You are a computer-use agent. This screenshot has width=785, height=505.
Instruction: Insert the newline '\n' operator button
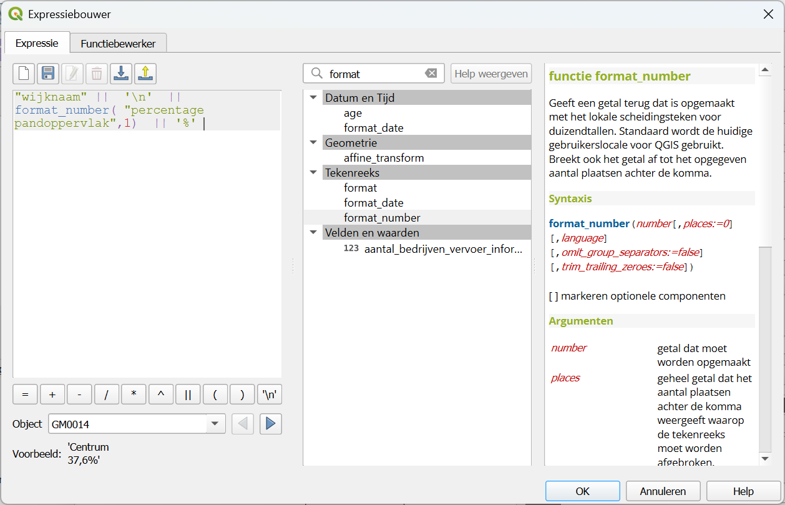point(270,395)
